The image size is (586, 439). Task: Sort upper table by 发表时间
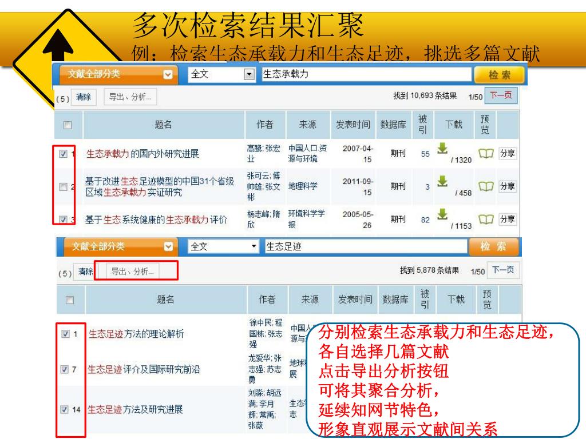(x=353, y=124)
